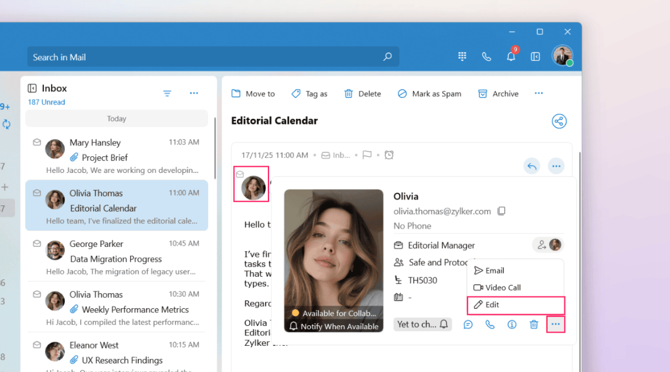Image resolution: width=670 pixels, height=372 pixels.
Task: Click in the Search in Mail field
Action: coord(206,57)
